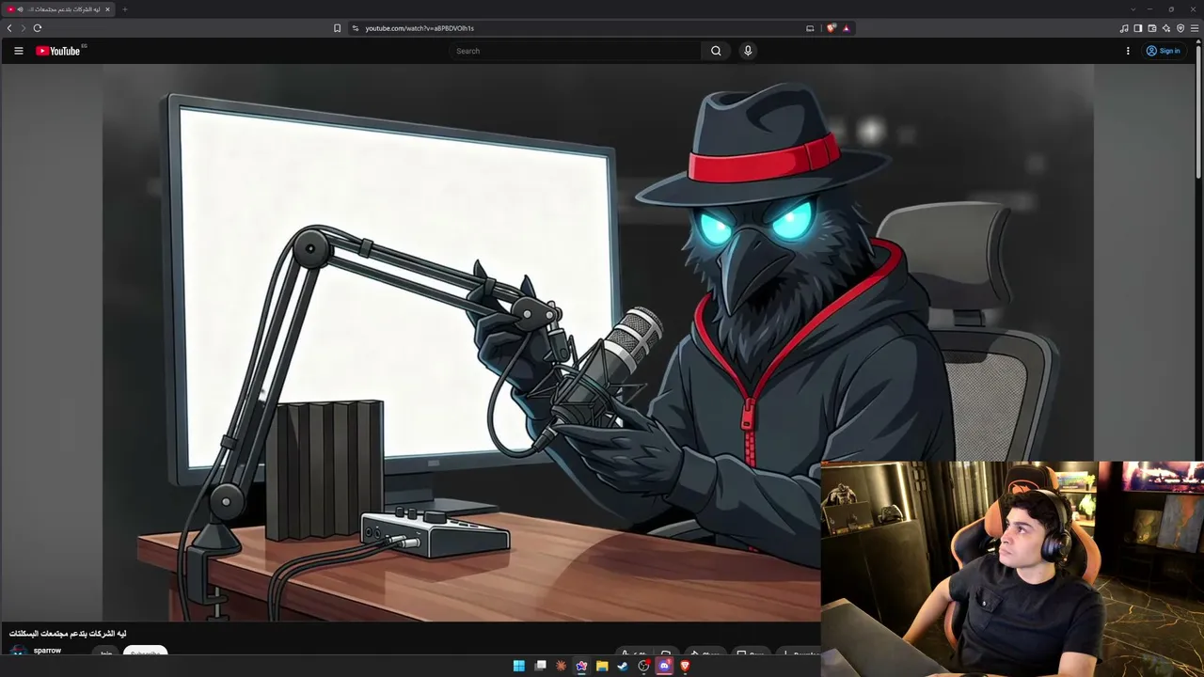Screen dimensions: 1204x677
Task: Bookmark this page using the bookmark icon
Action: click(337, 28)
